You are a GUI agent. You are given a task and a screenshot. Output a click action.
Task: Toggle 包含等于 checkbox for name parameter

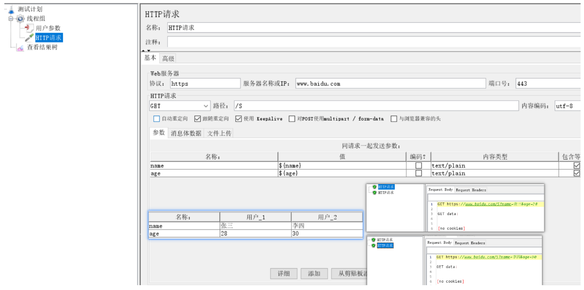pos(577,165)
